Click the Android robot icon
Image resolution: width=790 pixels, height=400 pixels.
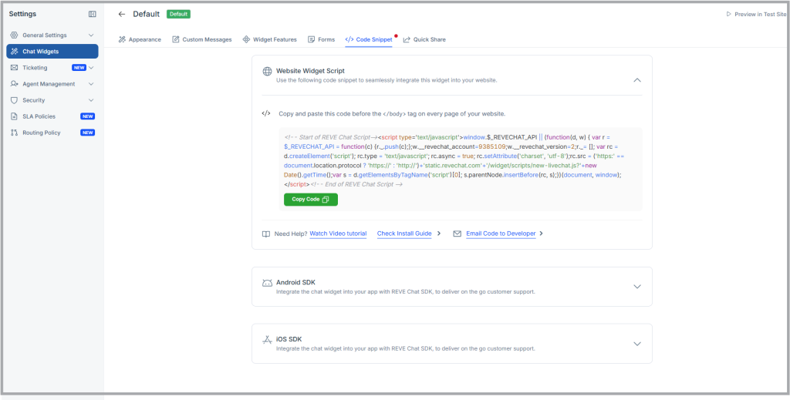click(267, 283)
